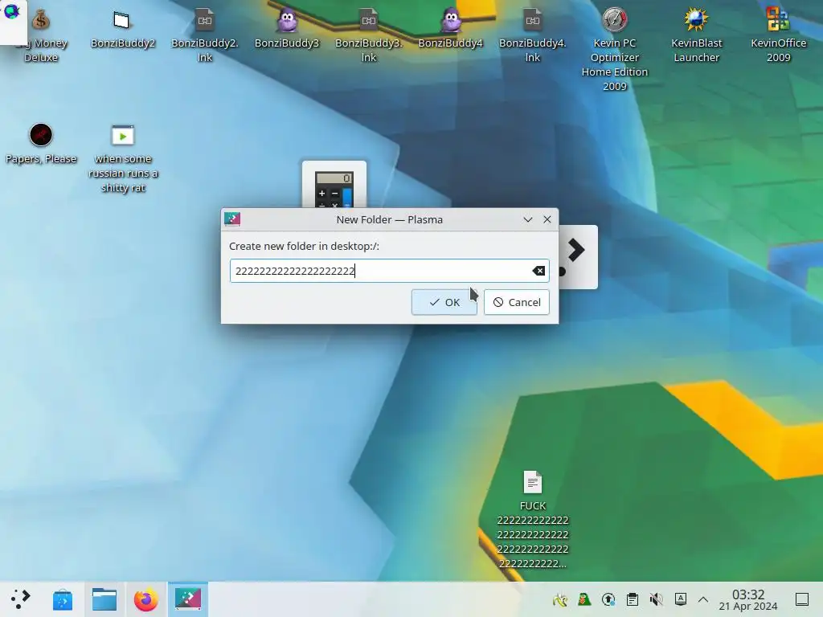Select the BonziBuddy4 purple gorilla icon
Viewport: 823px width, 617px height.
(x=450, y=30)
